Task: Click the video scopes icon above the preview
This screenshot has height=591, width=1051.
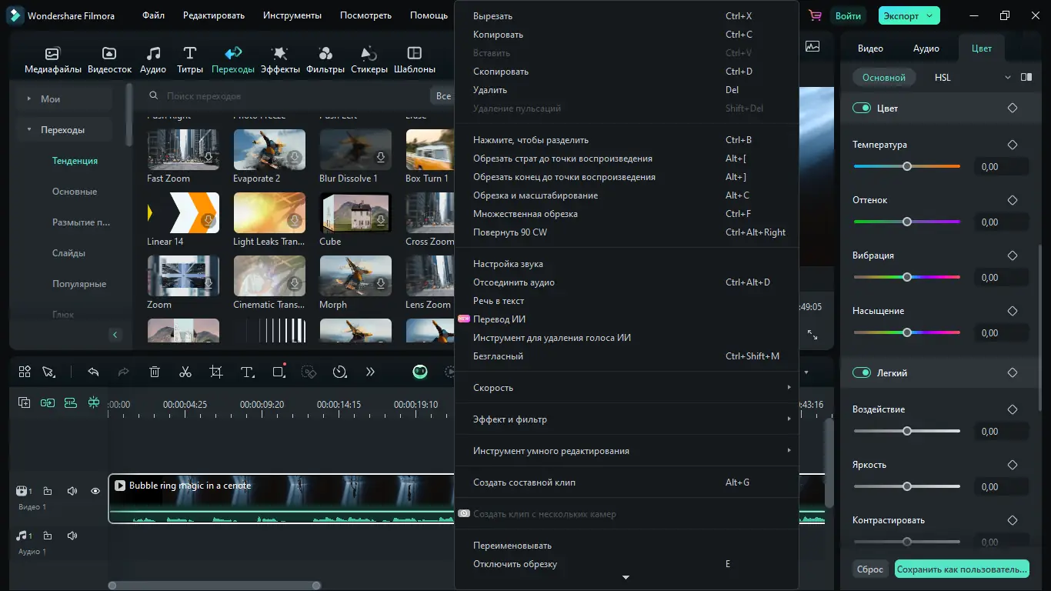Action: point(812,46)
